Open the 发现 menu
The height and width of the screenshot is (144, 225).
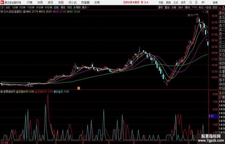61,2
